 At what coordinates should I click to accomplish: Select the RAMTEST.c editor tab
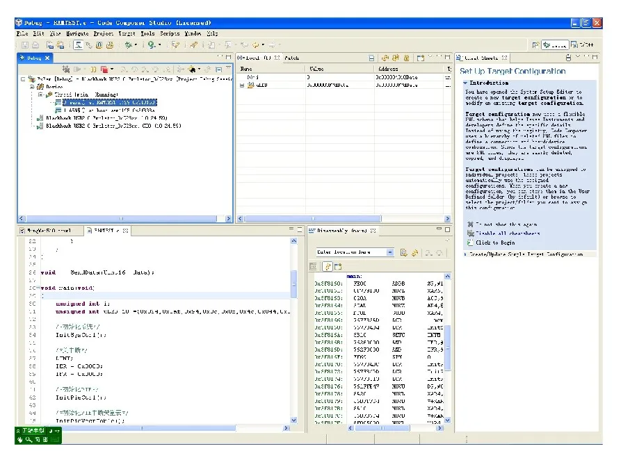tap(103, 230)
